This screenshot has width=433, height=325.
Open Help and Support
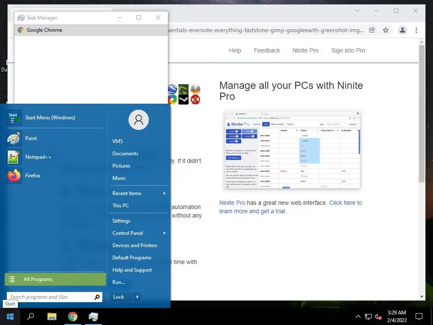132,270
